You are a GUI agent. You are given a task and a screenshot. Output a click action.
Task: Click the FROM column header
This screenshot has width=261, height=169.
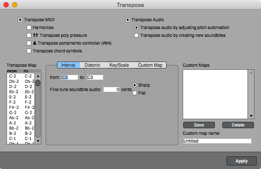pyautogui.click(x=12, y=71)
